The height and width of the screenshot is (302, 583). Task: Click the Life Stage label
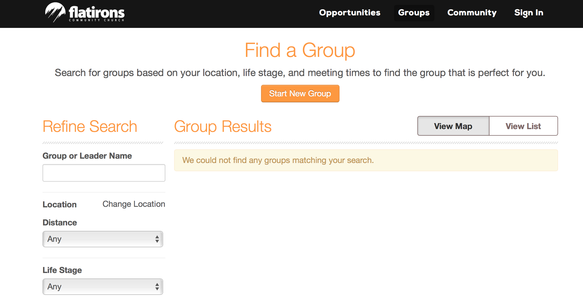62,270
